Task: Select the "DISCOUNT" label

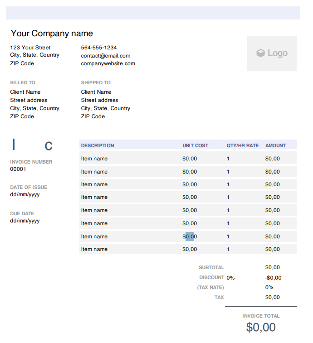Action: (211, 278)
